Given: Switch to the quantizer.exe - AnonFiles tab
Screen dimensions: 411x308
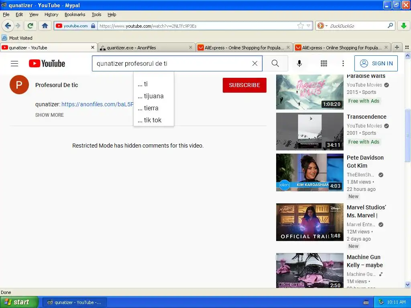Looking at the screenshot, I should (x=146, y=48).
